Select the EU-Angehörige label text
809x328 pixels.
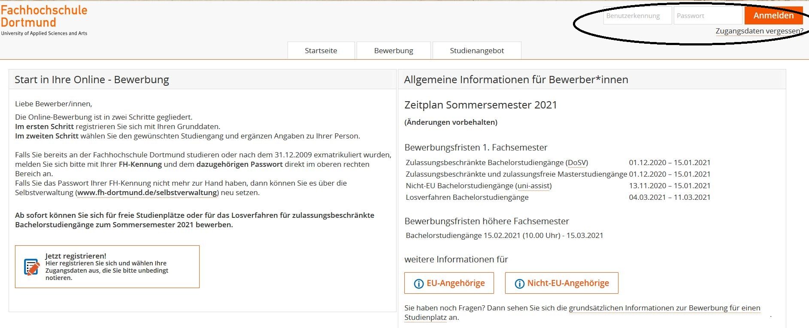[x=455, y=283]
